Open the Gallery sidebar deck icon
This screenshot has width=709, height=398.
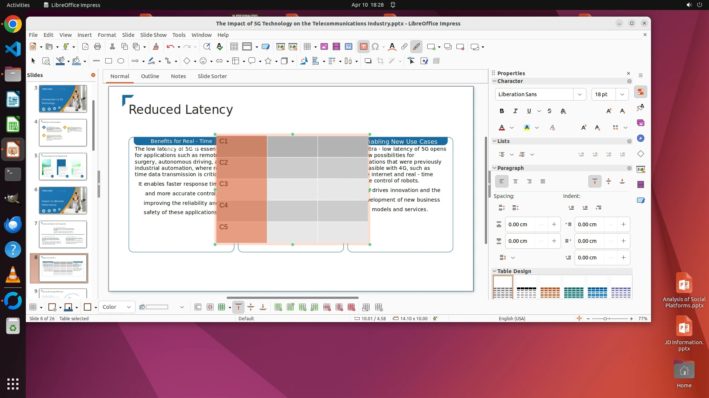641,123
